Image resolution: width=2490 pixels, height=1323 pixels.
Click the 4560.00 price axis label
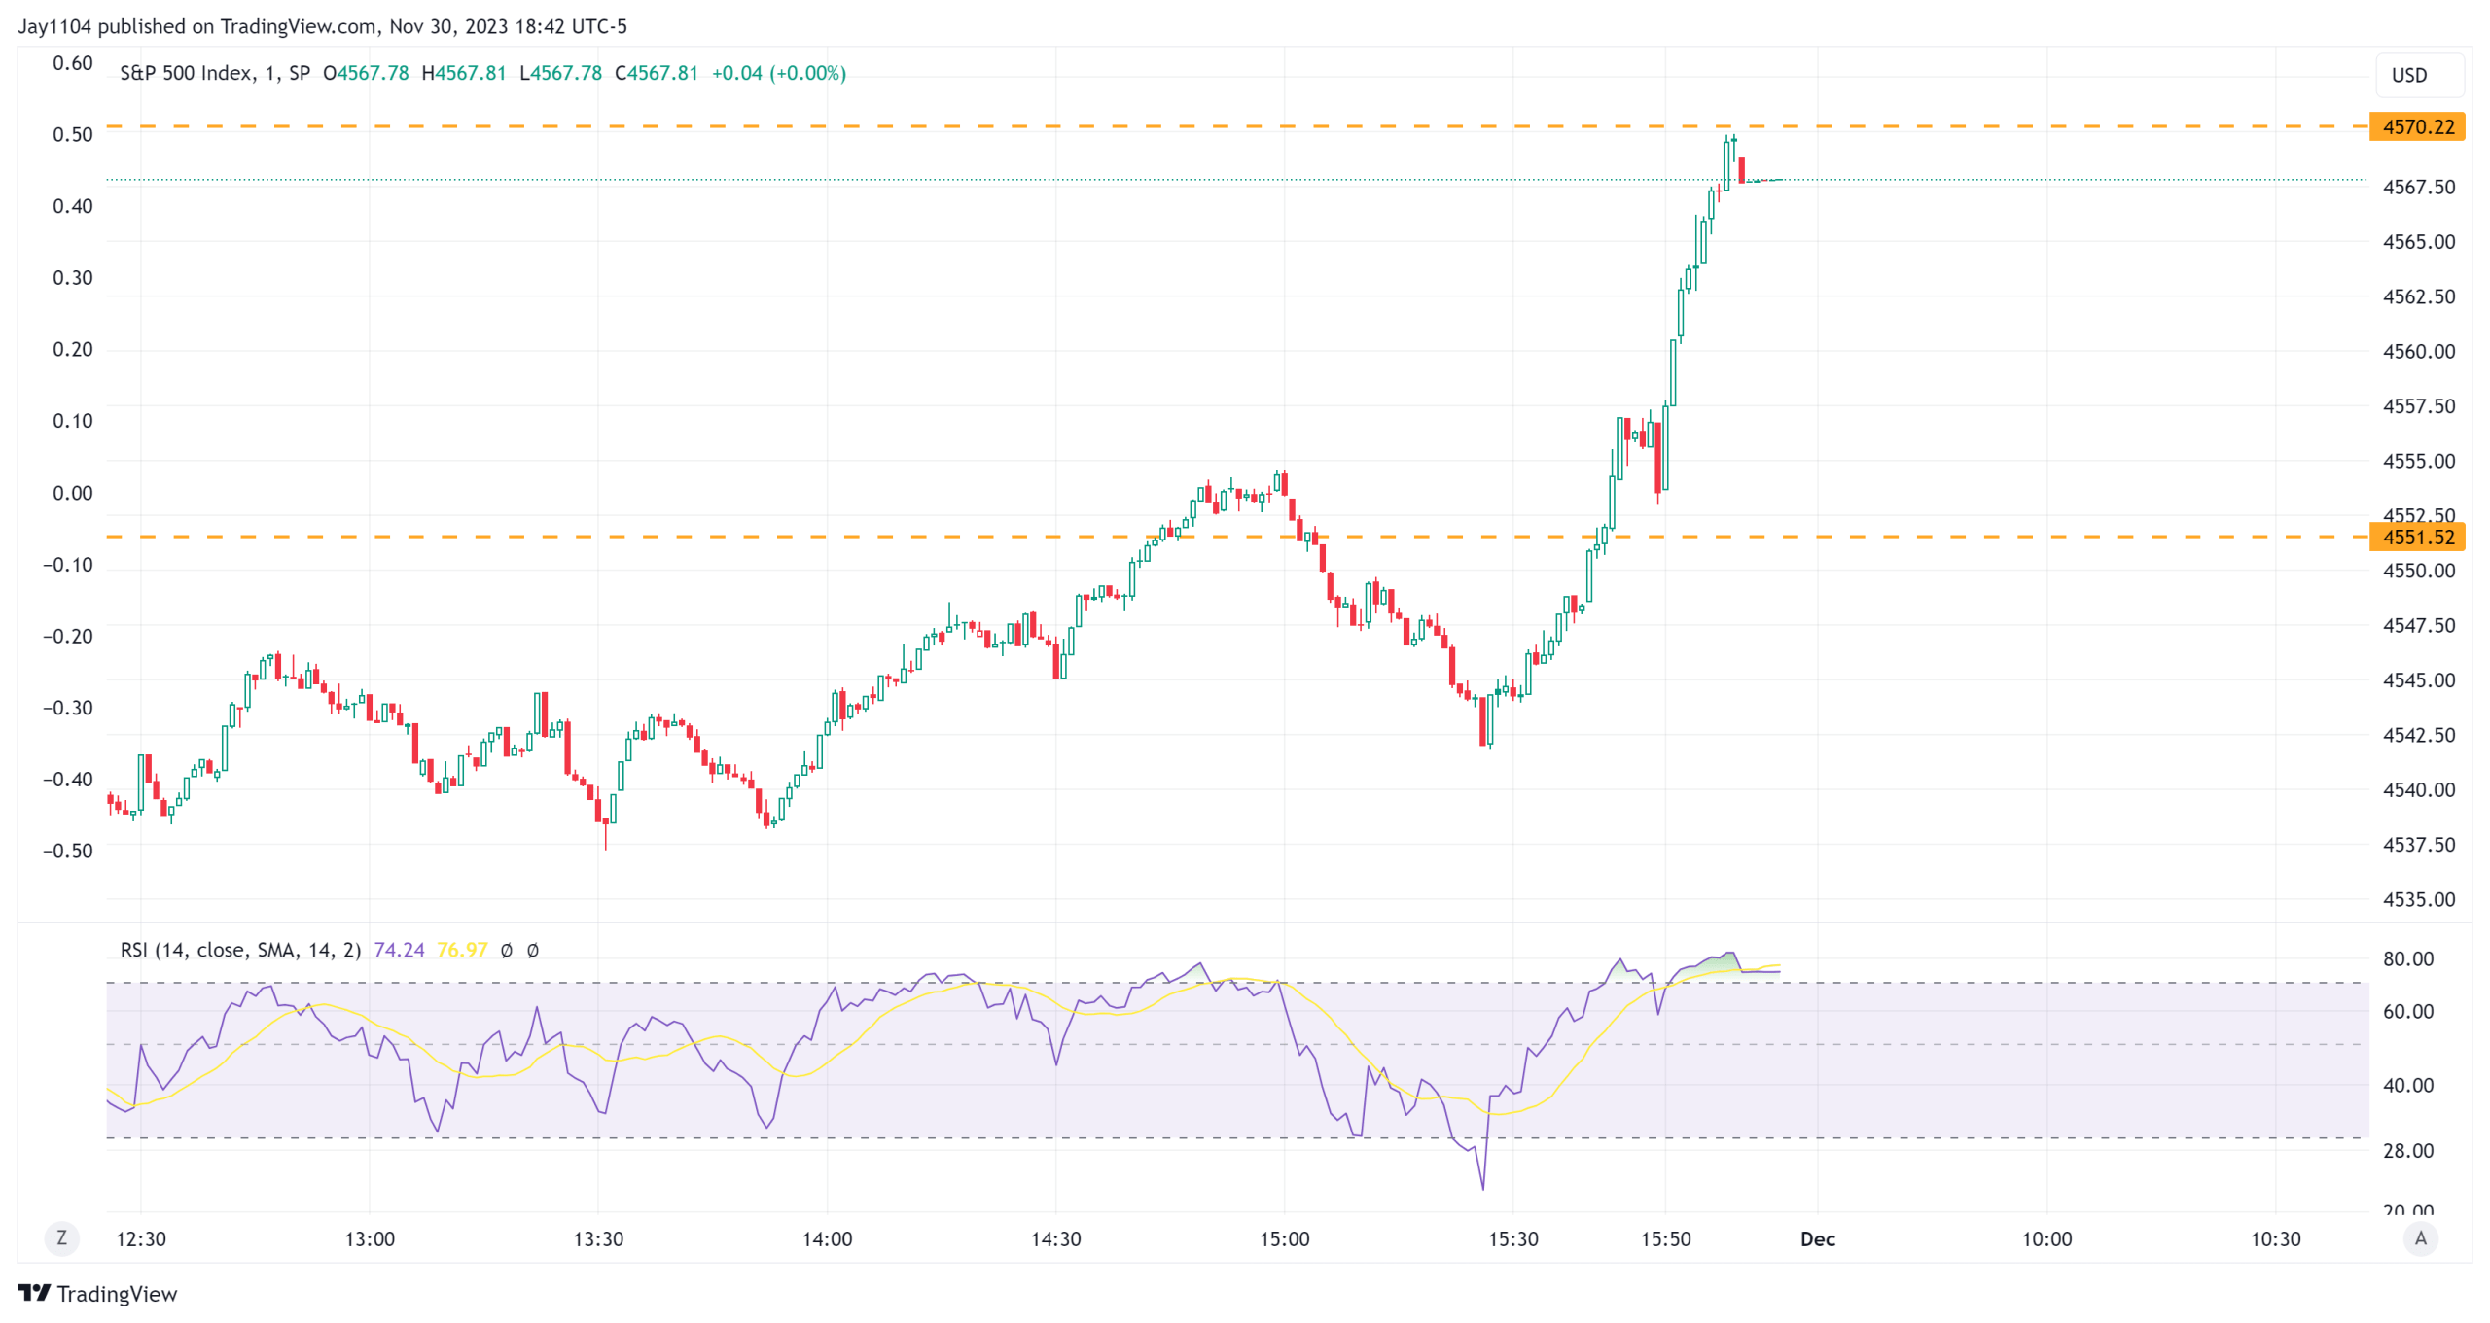click(2419, 351)
